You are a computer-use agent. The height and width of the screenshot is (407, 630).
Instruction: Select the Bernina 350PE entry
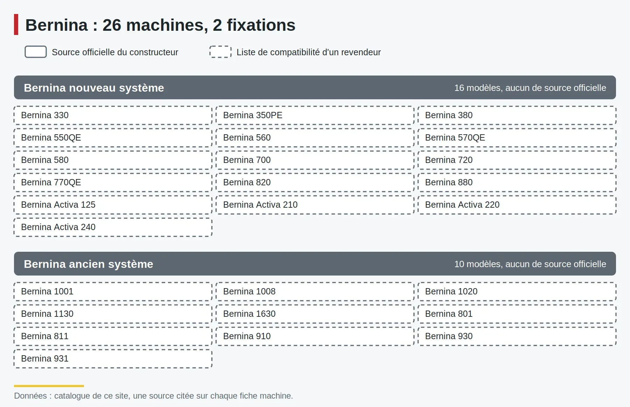315,115
